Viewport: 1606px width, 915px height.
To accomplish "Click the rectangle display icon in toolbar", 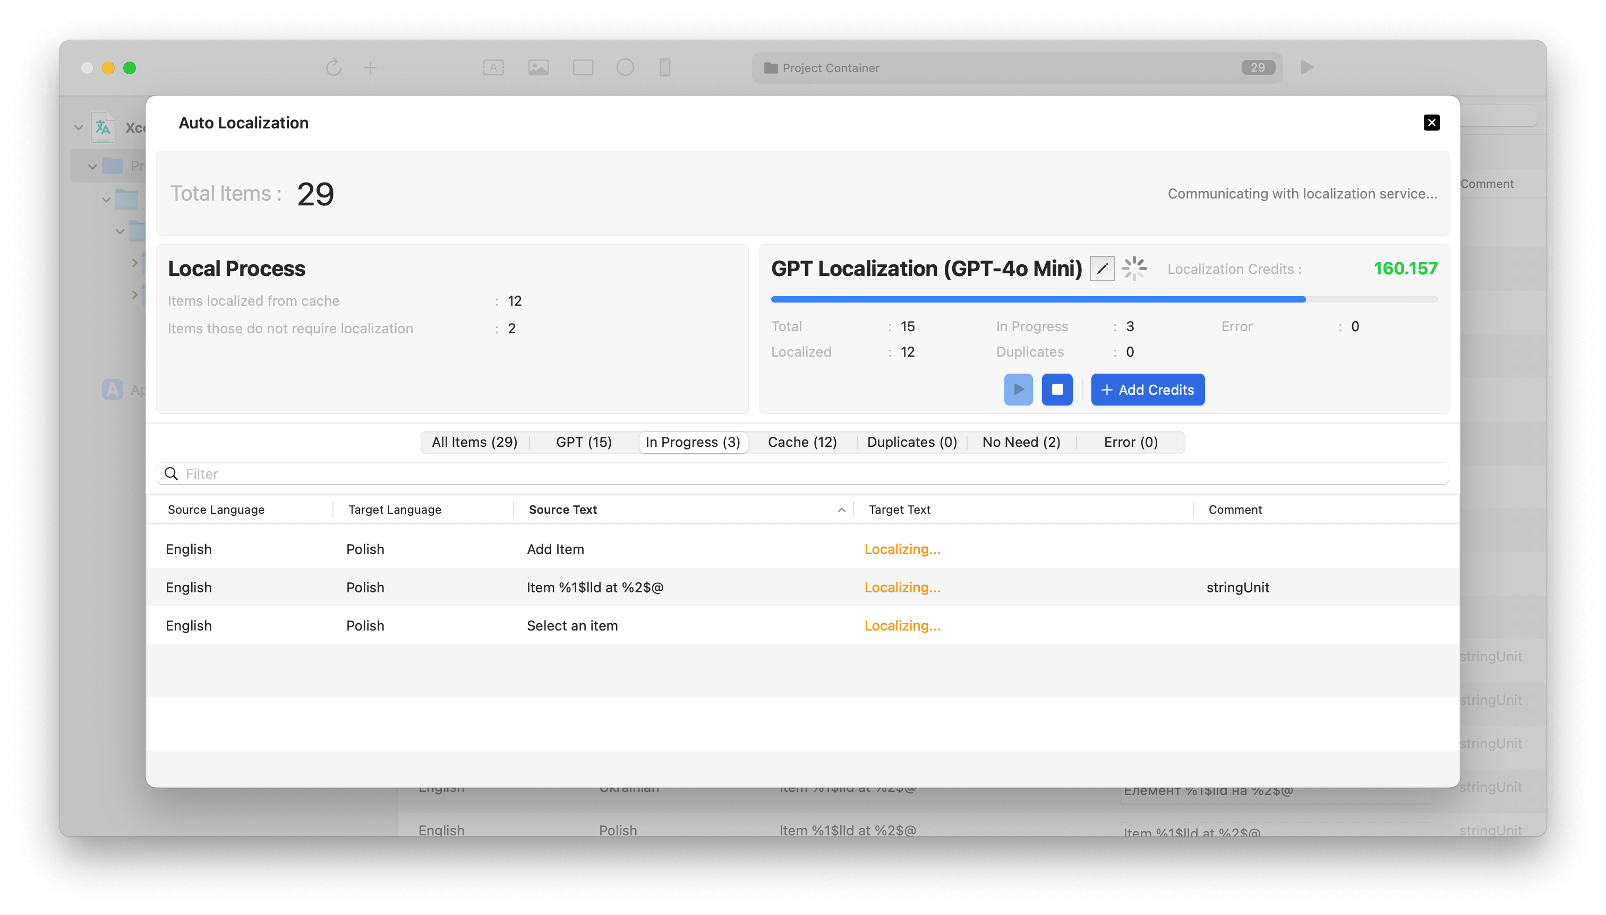I will click(x=583, y=67).
